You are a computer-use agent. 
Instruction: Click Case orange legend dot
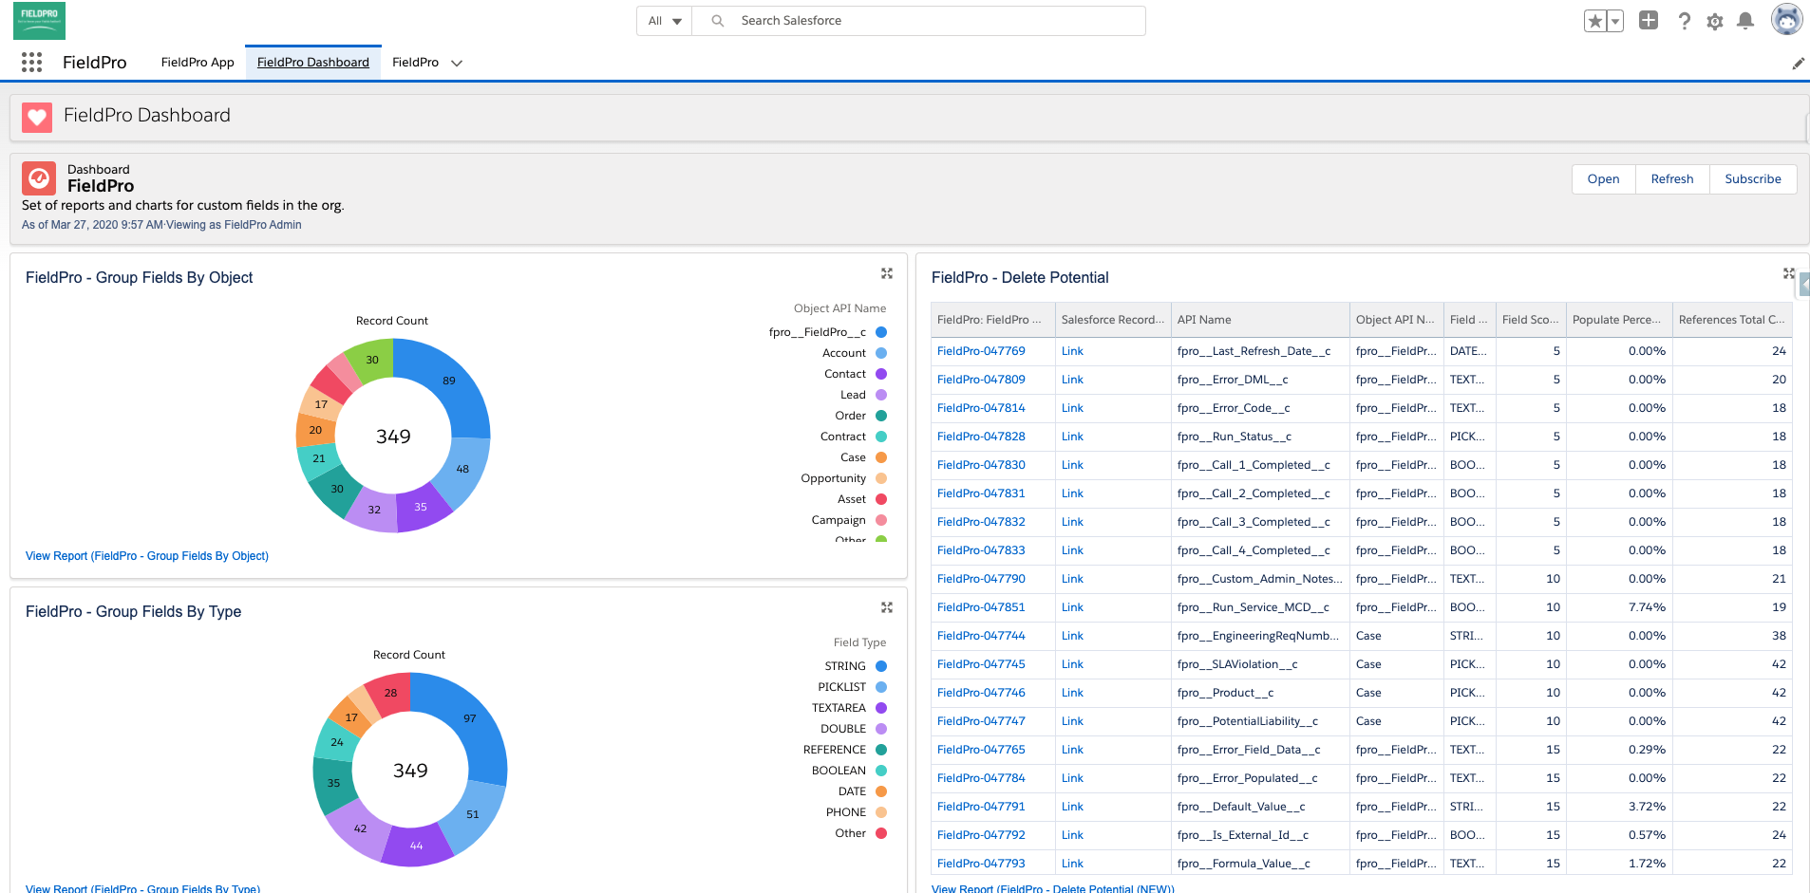coord(881,457)
